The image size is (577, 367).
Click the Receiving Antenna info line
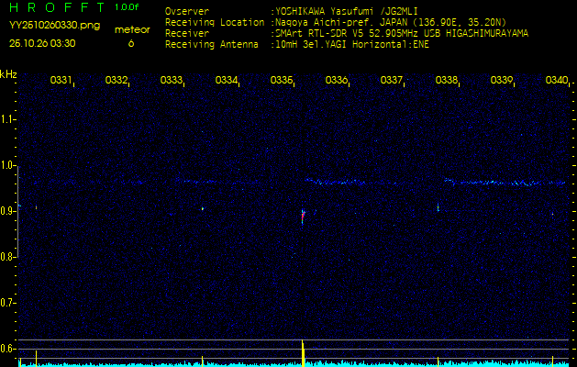pyautogui.click(x=297, y=45)
